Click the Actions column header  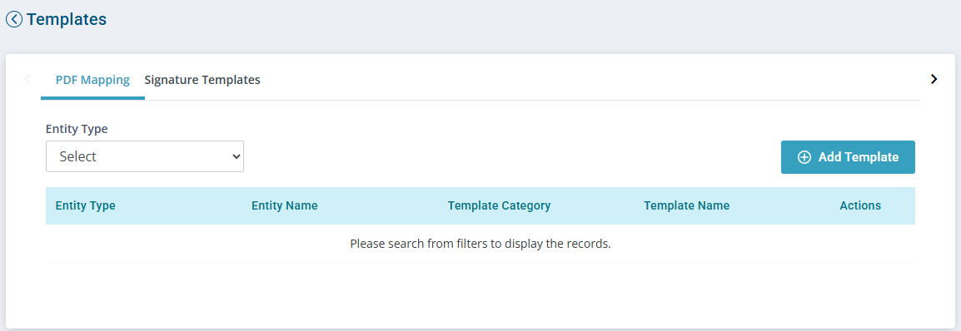pos(860,205)
